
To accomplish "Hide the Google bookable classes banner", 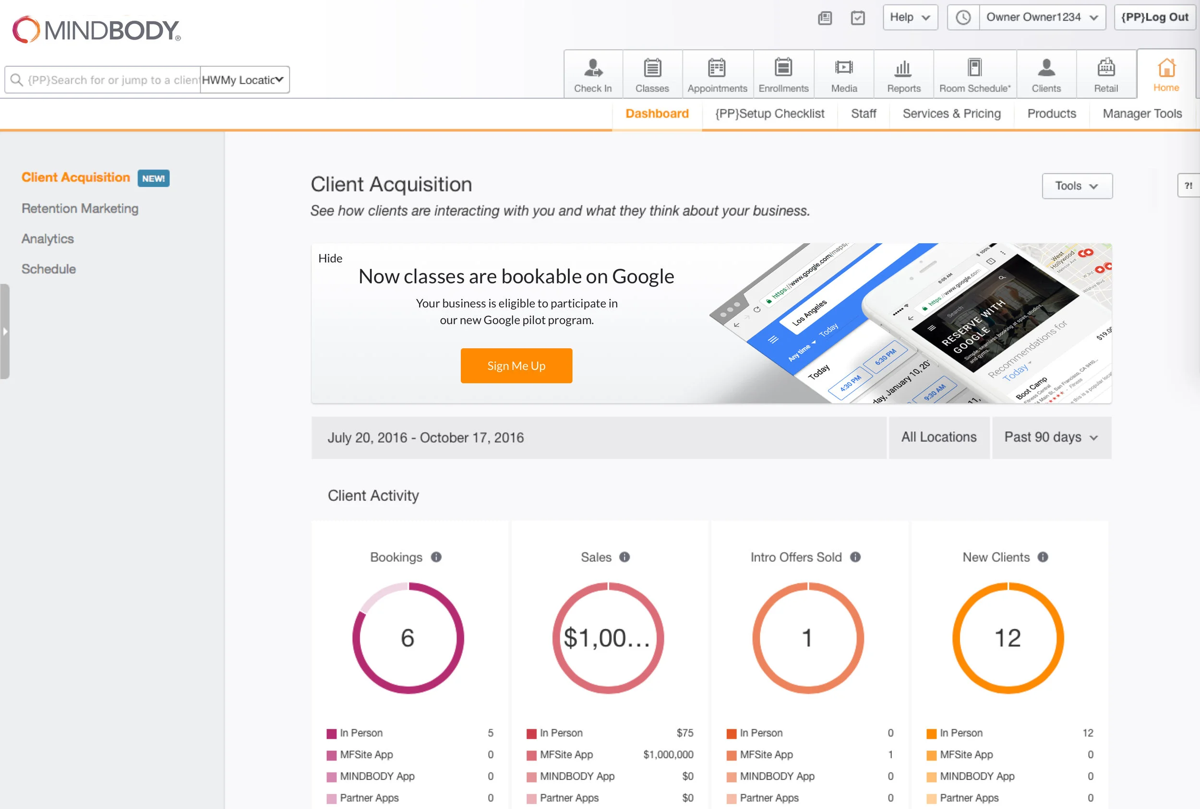I will (330, 258).
